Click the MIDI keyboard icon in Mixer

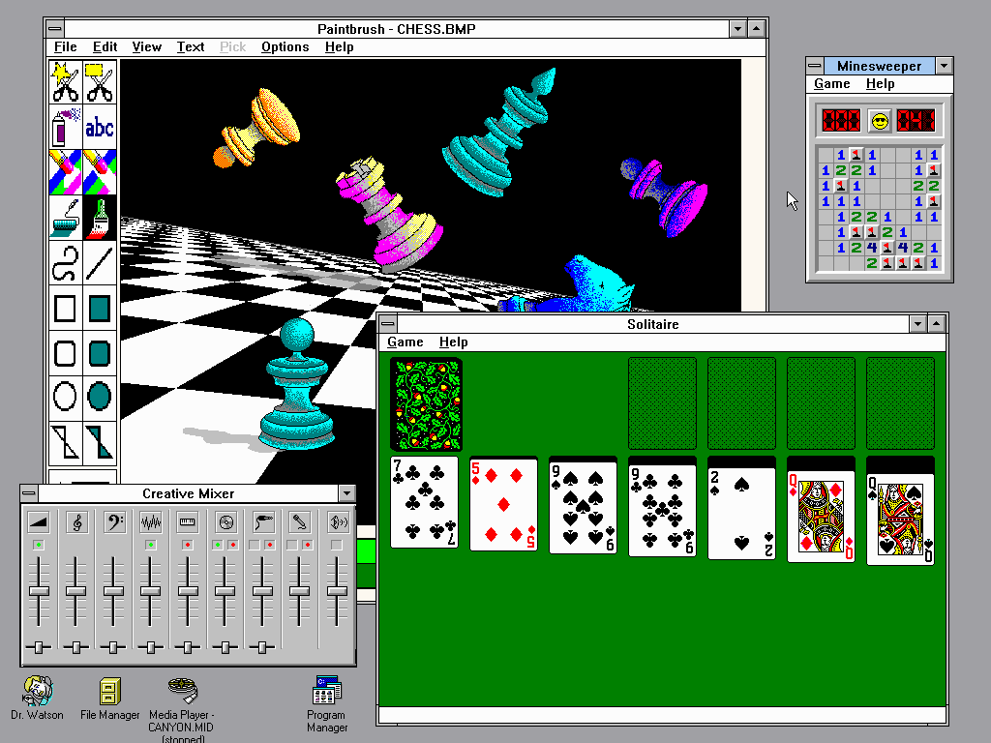(188, 521)
